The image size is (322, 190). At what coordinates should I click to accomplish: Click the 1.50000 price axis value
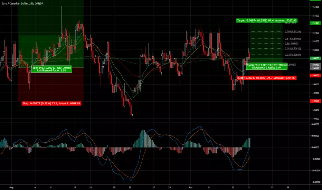tap(315, 84)
